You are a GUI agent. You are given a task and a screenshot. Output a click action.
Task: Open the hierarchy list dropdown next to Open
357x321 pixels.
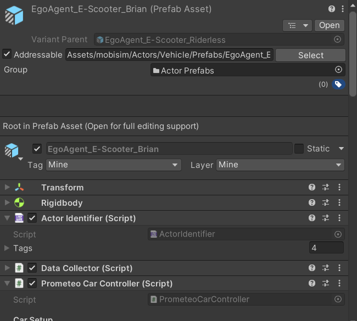[x=297, y=25]
